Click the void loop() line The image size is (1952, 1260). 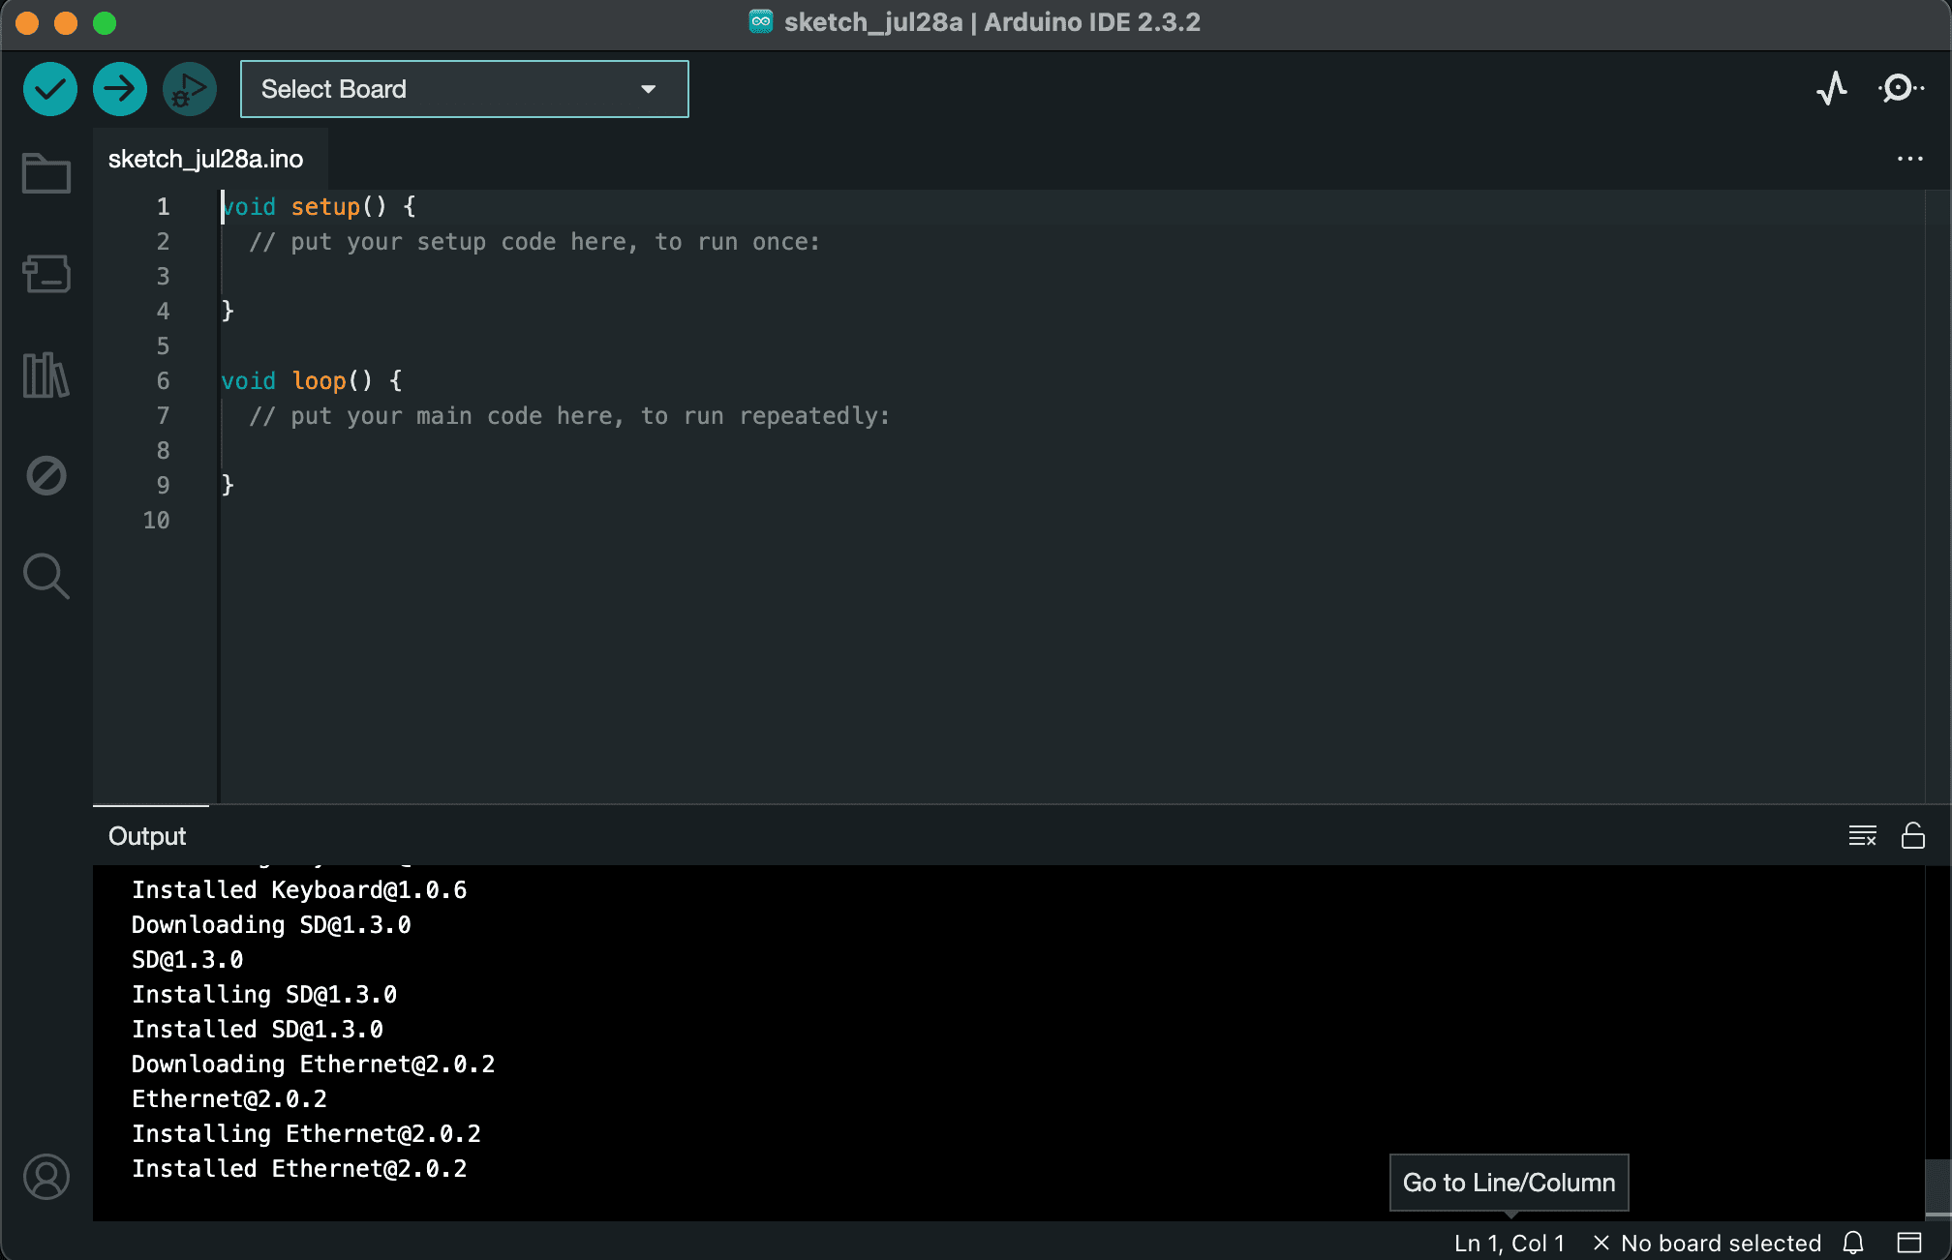pyautogui.click(x=312, y=381)
